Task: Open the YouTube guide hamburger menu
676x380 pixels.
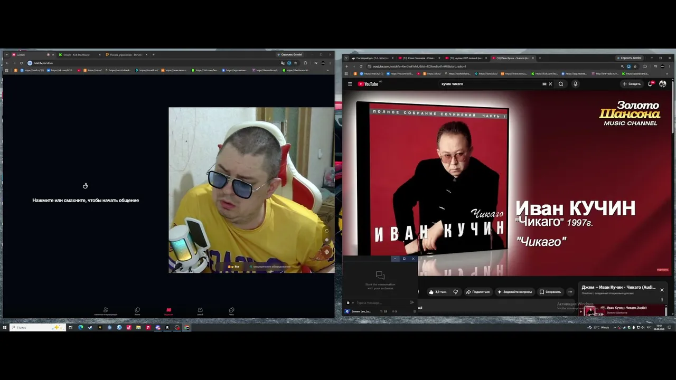Action: click(x=350, y=84)
